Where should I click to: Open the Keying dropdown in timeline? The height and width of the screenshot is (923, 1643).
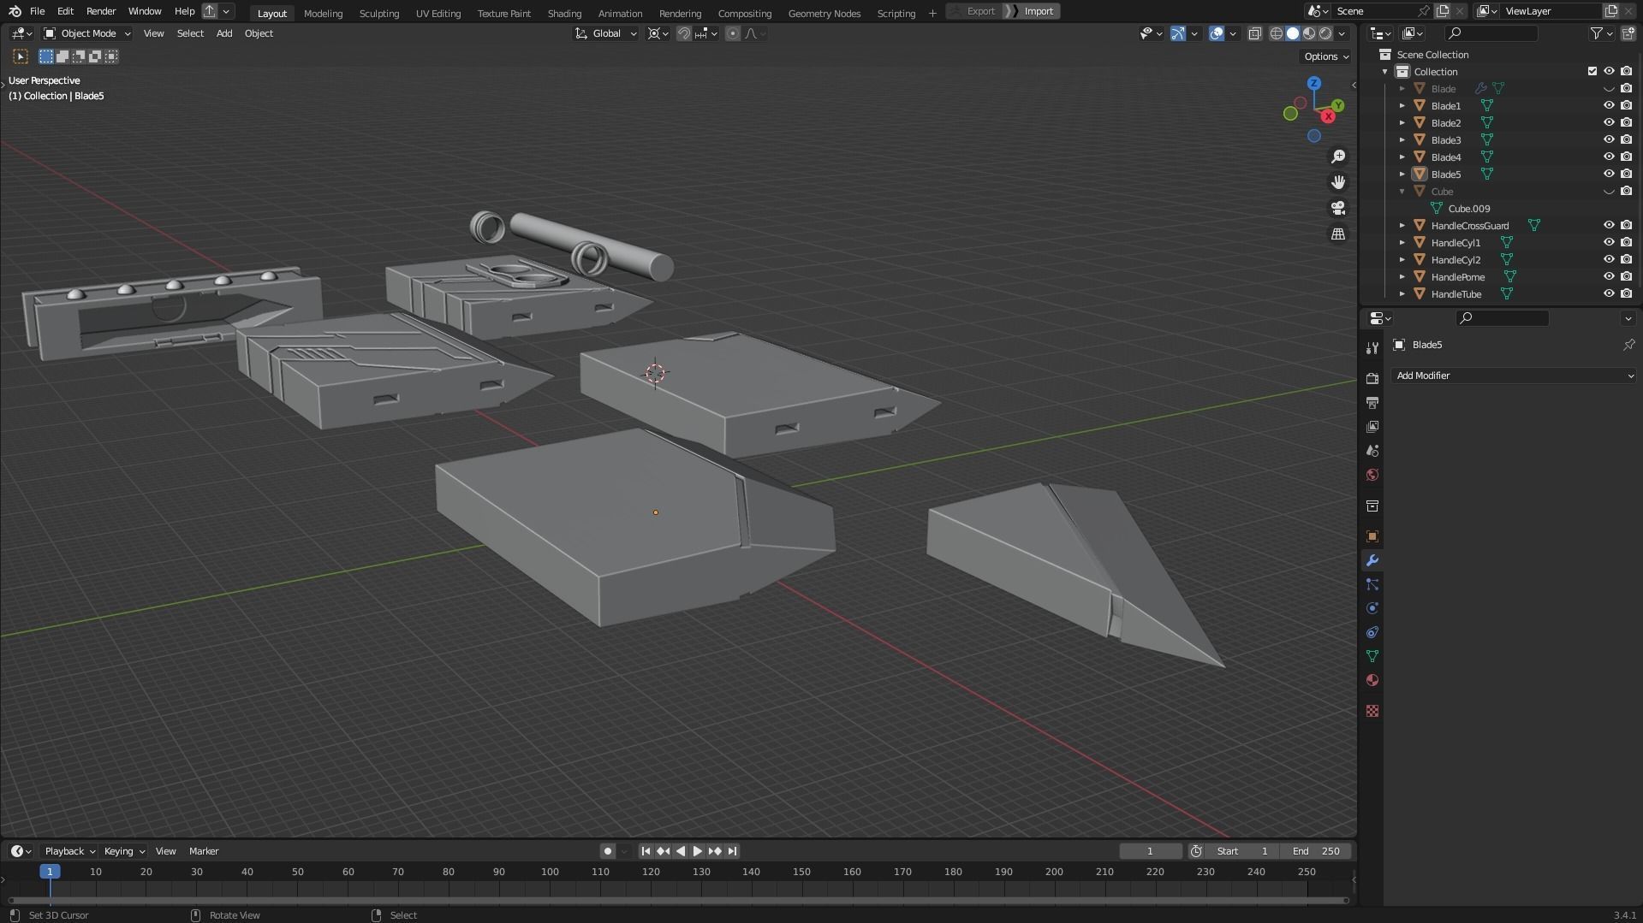124,851
